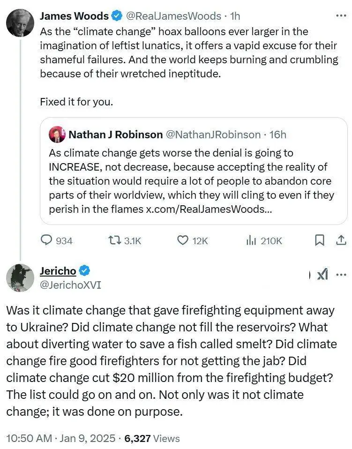Screen dimensions: 352x449
Task: Click Nathan J Robinson's small avatar
Action: (57, 135)
